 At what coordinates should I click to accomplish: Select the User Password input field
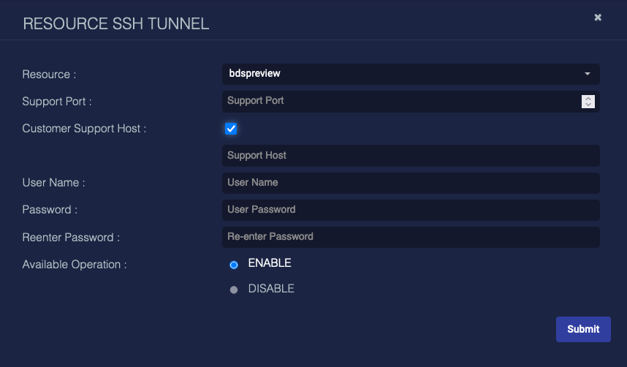point(410,210)
